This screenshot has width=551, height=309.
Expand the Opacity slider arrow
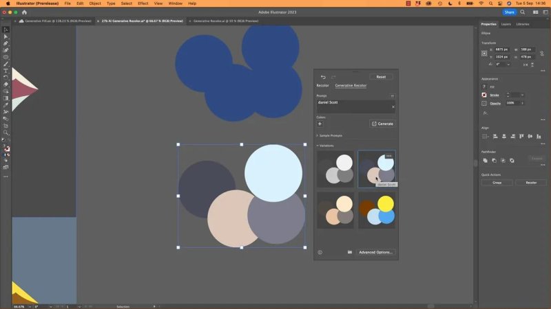(523, 103)
